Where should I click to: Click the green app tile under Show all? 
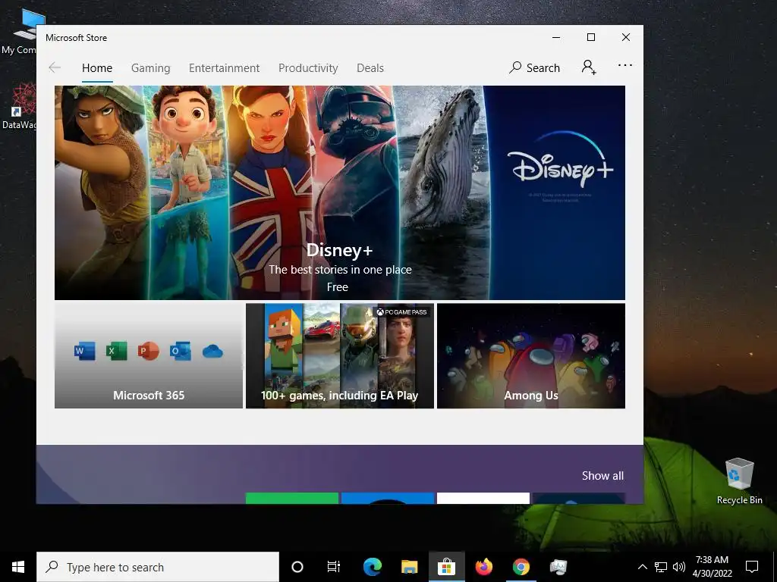pos(292,498)
